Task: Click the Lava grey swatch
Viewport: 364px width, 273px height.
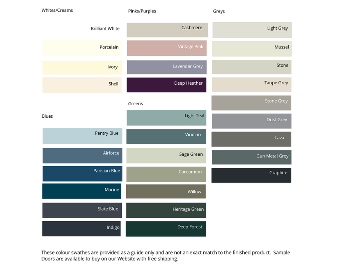Action: coord(251,139)
